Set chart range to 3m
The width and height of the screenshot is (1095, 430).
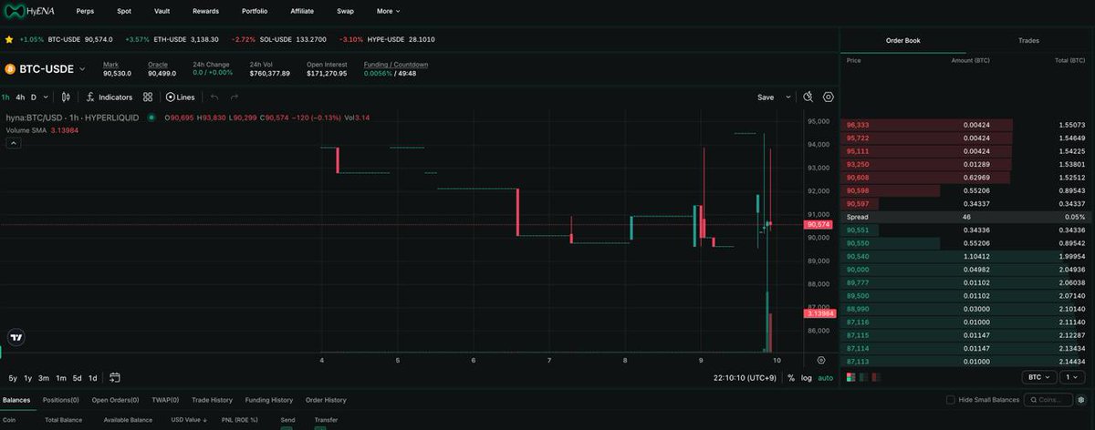(x=44, y=378)
